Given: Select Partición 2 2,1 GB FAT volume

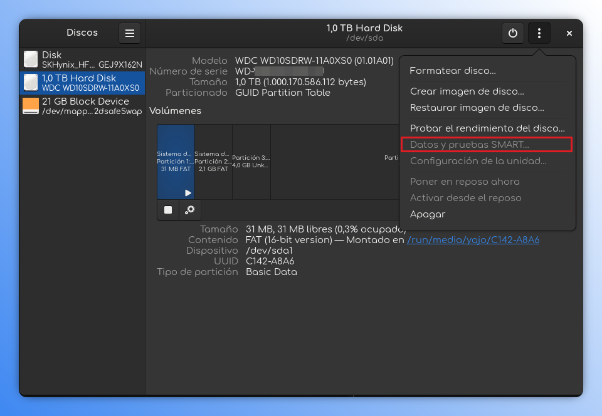Looking at the screenshot, I should [213, 161].
